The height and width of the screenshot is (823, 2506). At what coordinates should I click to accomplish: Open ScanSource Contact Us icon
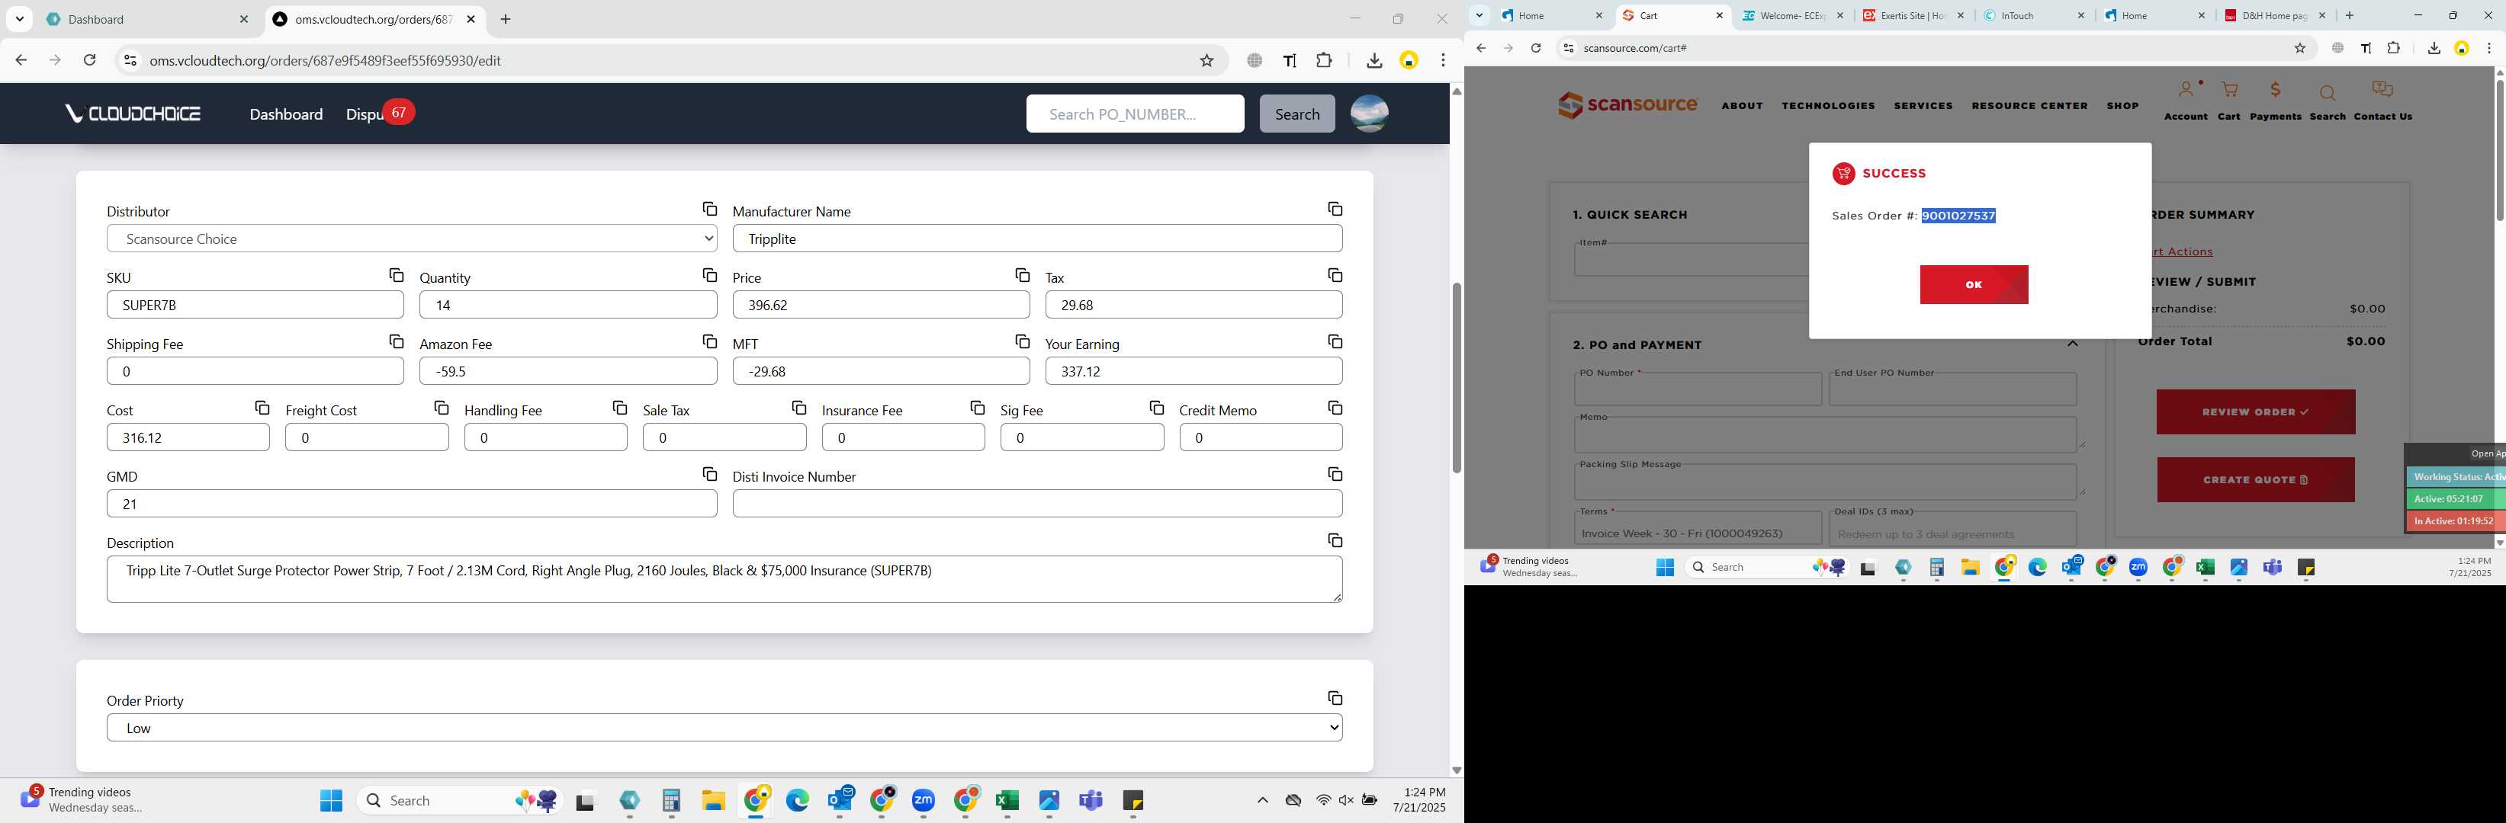[2382, 100]
